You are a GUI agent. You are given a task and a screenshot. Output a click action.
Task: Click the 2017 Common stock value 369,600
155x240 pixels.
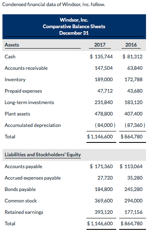click(x=104, y=201)
